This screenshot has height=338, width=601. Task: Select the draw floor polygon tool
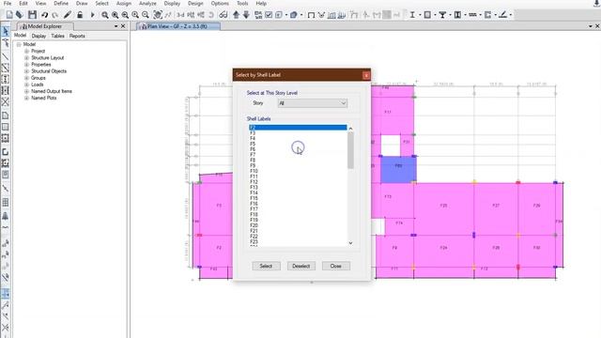(6, 115)
